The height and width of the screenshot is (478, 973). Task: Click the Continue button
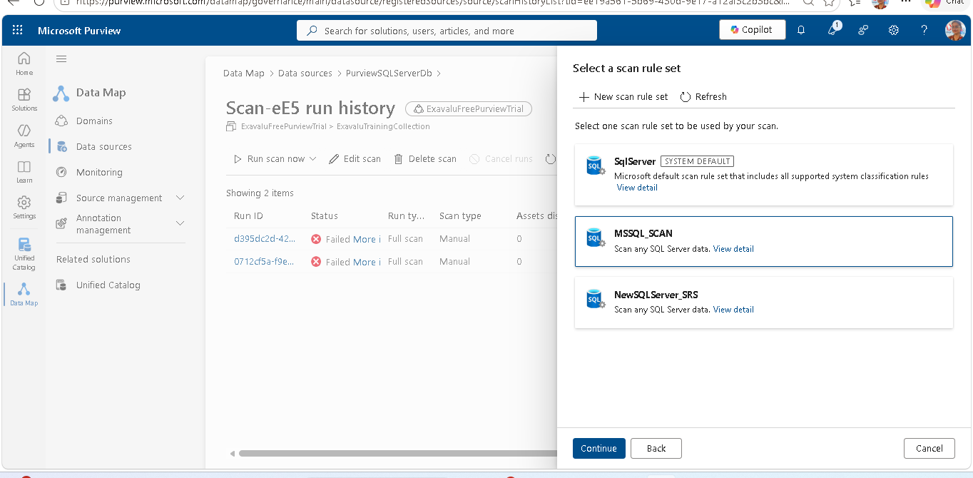pyautogui.click(x=598, y=448)
